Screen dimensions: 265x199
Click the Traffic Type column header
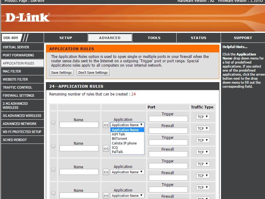click(x=202, y=107)
